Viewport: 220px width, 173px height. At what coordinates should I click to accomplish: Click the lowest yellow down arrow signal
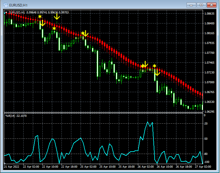pos(157,73)
